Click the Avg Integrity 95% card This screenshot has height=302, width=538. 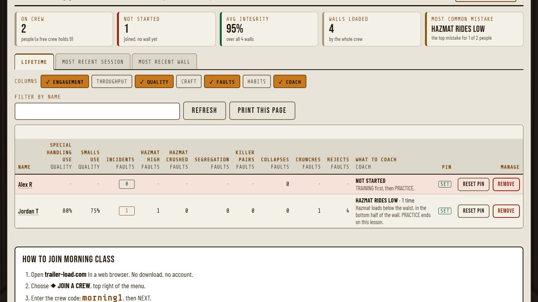pos(269,29)
